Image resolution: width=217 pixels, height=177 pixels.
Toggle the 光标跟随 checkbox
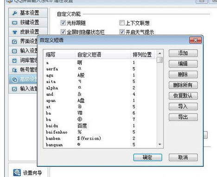[x=63, y=23]
